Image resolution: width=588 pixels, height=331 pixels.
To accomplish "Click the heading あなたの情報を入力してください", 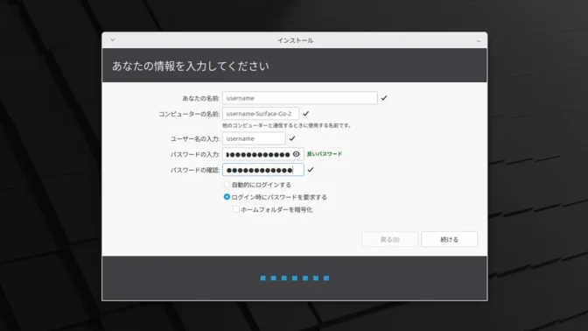I will pyautogui.click(x=191, y=66).
